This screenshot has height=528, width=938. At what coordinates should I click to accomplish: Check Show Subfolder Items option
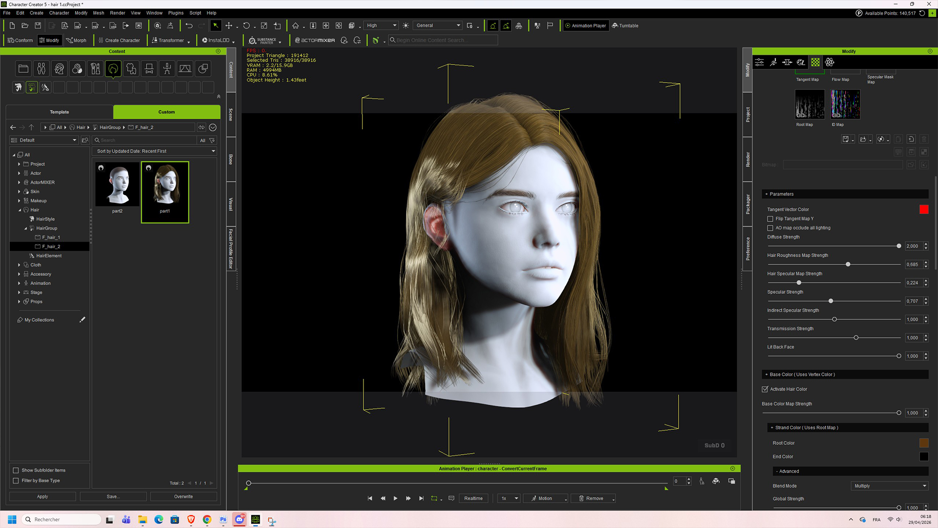coord(16,470)
